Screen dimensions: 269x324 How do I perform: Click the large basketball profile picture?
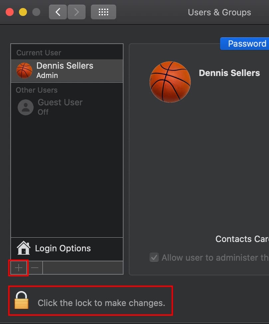(170, 82)
